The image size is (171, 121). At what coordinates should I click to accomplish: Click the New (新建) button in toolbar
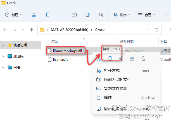tap(13, 15)
